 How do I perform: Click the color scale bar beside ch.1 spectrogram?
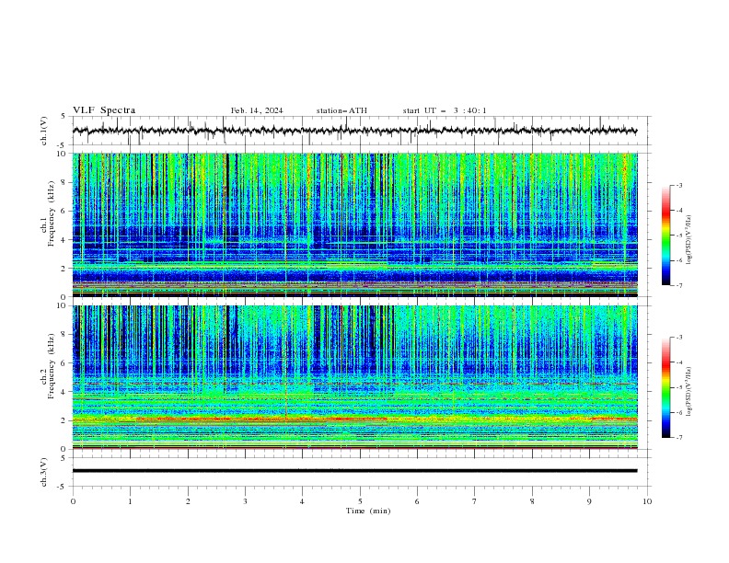point(665,236)
